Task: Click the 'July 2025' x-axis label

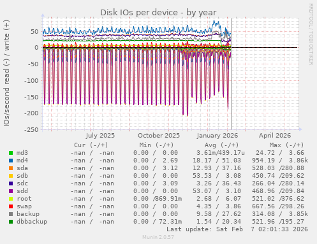Action: (100, 136)
